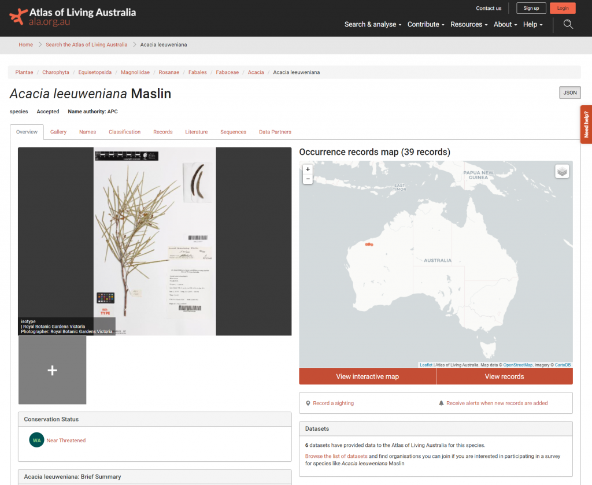
Task: Zoom out on the occurrence map
Action: (308, 179)
